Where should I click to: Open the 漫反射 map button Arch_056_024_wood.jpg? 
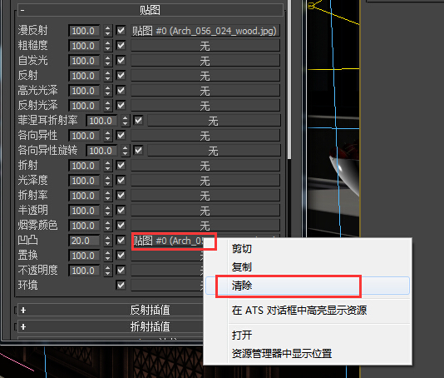205,31
